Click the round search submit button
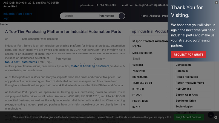This screenshot has height=123, width=219. tap(122, 16)
